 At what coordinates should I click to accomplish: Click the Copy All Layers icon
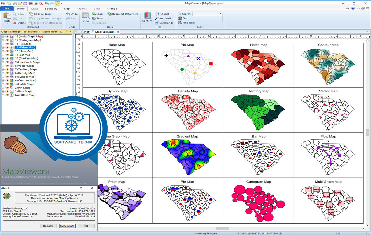31,14
